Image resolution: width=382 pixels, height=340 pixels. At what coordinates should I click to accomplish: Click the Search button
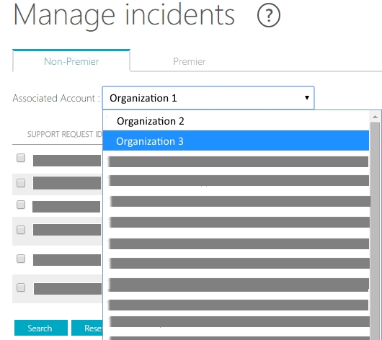pos(41,328)
